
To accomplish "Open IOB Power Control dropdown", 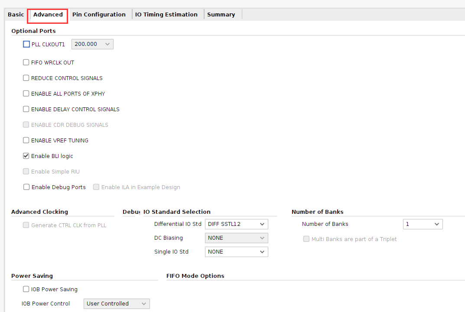I will (117, 304).
